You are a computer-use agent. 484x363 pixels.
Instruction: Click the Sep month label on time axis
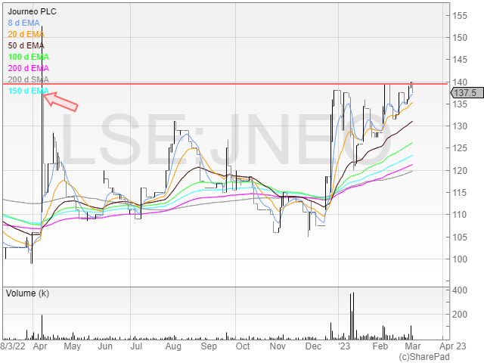tap(209, 346)
